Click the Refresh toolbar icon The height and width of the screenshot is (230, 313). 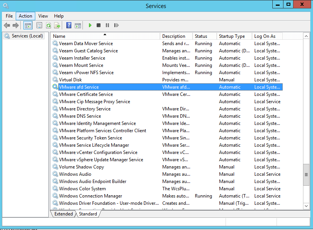(x=48, y=26)
